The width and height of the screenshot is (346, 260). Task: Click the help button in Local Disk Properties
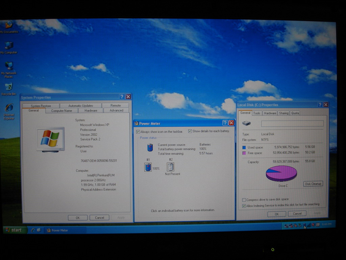click(x=320, y=105)
